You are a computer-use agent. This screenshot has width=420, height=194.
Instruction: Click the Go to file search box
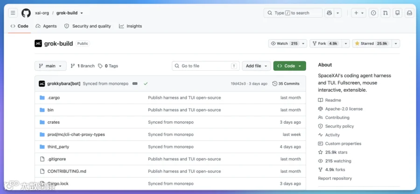pyautogui.click(x=206, y=66)
